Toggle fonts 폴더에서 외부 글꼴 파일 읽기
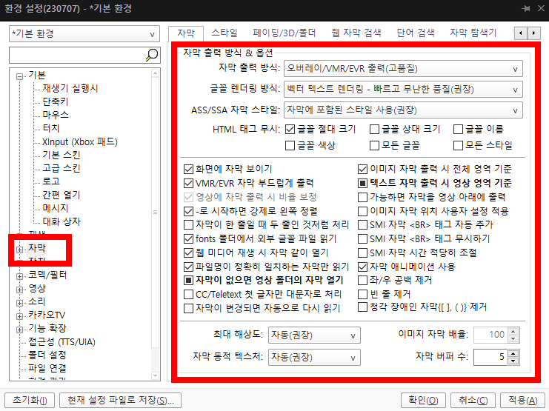 [x=188, y=238]
